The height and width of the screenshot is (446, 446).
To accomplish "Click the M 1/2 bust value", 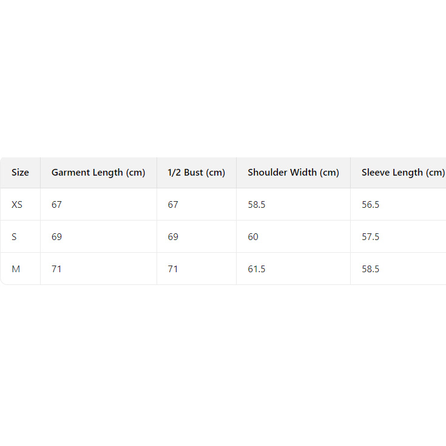I will (x=173, y=269).
